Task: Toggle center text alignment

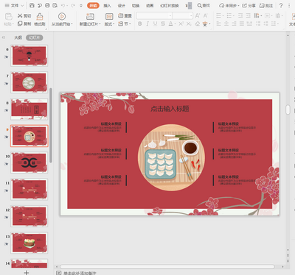Action: click(x=226, y=24)
